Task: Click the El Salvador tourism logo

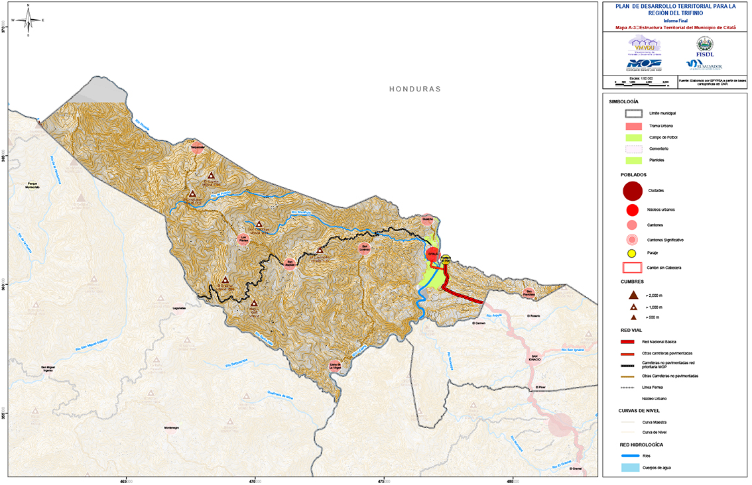Action: [x=704, y=64]
